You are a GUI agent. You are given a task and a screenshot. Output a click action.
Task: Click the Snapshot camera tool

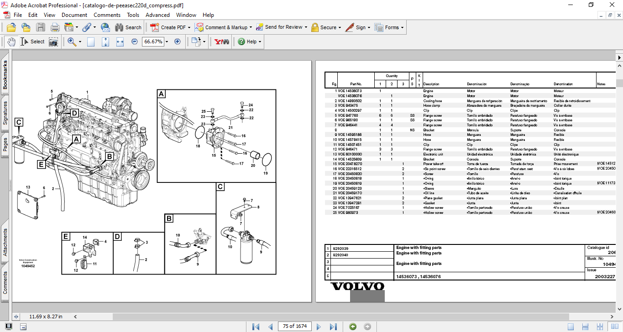tap(53, 41)
